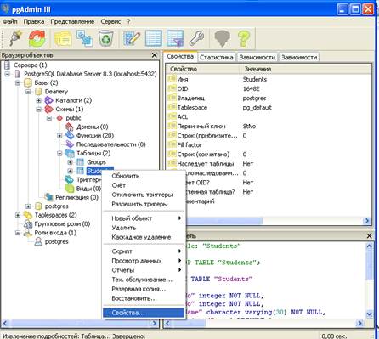
Task: Choose Каскадное удаление menu entry
Action: tap(144, 237)
